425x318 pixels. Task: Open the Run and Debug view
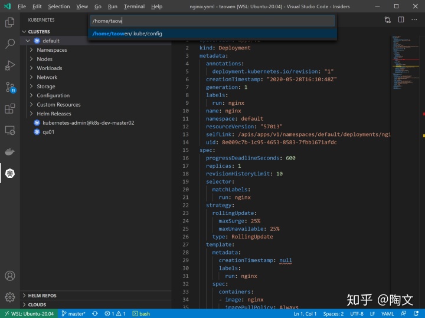pos(10,65)
